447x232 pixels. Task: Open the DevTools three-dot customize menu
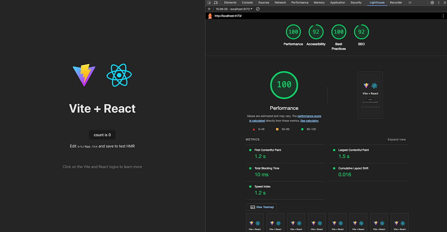pyautogui.click(x=439, y=3)
